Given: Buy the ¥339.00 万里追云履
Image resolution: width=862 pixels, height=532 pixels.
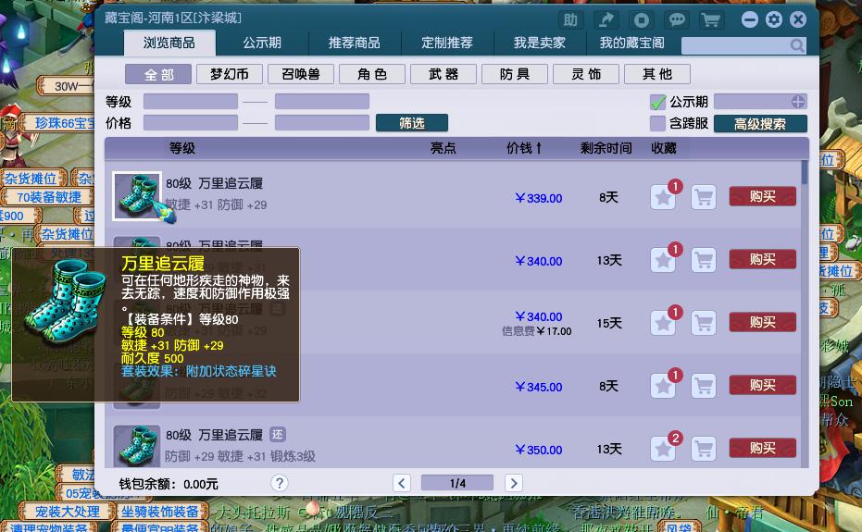Looking at the screenshot, I should tap(763, 197).
